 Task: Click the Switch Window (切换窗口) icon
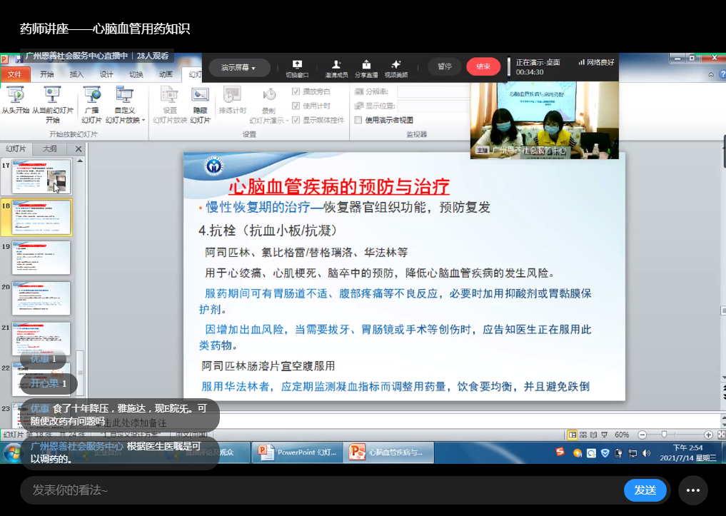pyautogui.click(x=297, y=69)
